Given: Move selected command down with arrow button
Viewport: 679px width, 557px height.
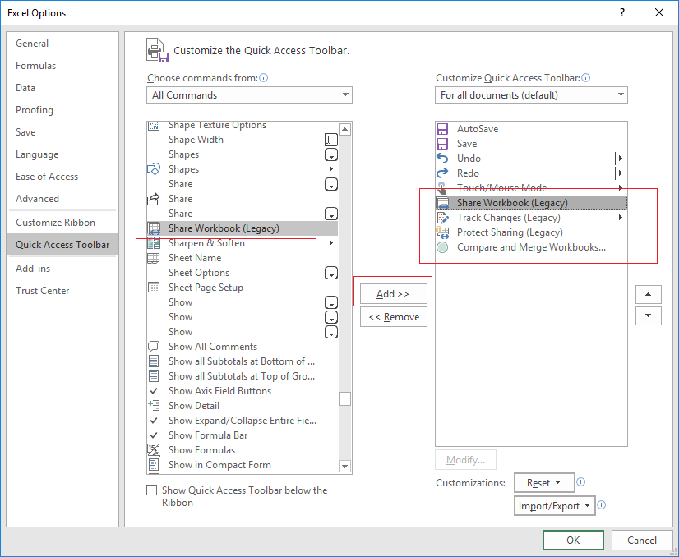Looking at the screenshot, I should tap(649, 316).
